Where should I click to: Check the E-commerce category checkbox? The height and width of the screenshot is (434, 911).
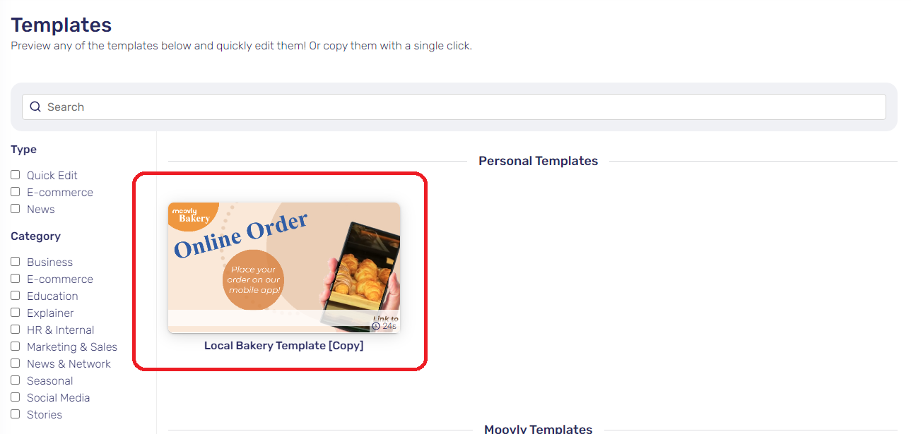16,279
